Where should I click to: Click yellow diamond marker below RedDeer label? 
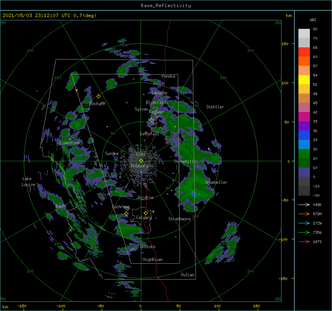click(x=152, y=120)
